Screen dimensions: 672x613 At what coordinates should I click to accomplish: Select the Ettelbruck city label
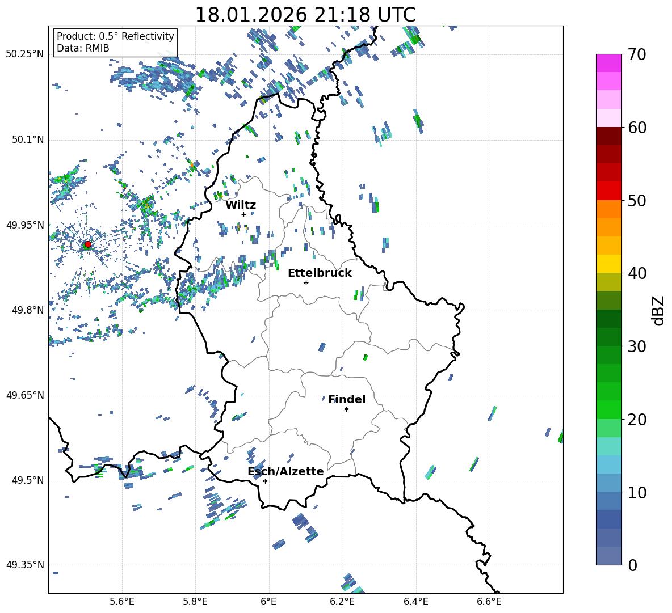(320, 273)
